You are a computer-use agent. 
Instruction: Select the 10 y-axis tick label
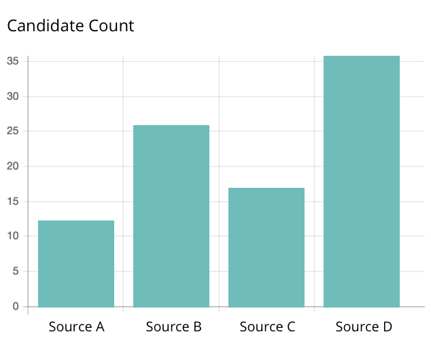14,236
